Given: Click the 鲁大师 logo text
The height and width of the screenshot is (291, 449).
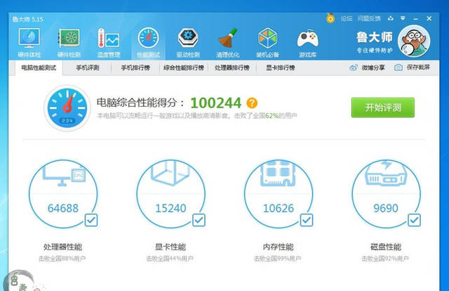Looking at the screenshot, I should [x=375, y=37].
